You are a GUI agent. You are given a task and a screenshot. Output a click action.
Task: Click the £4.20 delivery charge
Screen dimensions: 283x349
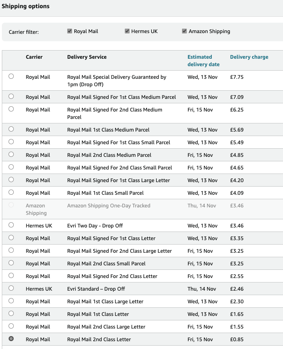click(x=237, y=180)
